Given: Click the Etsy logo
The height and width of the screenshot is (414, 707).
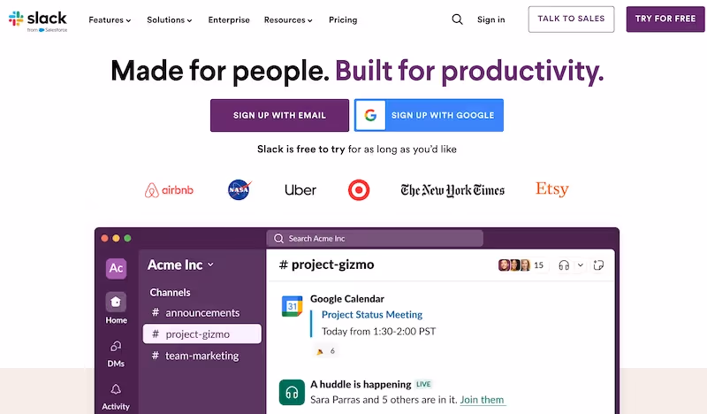Looking at the screenshot, I should point(551,189).
